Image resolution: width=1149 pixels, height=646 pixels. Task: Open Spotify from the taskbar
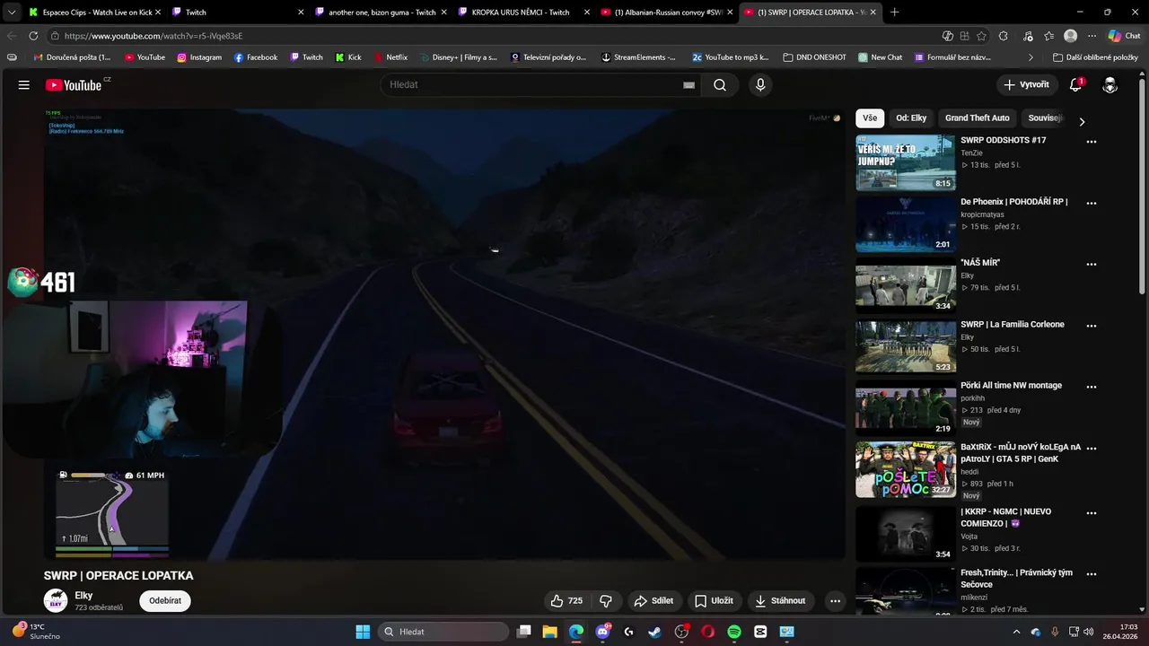[x=733, y=632]
